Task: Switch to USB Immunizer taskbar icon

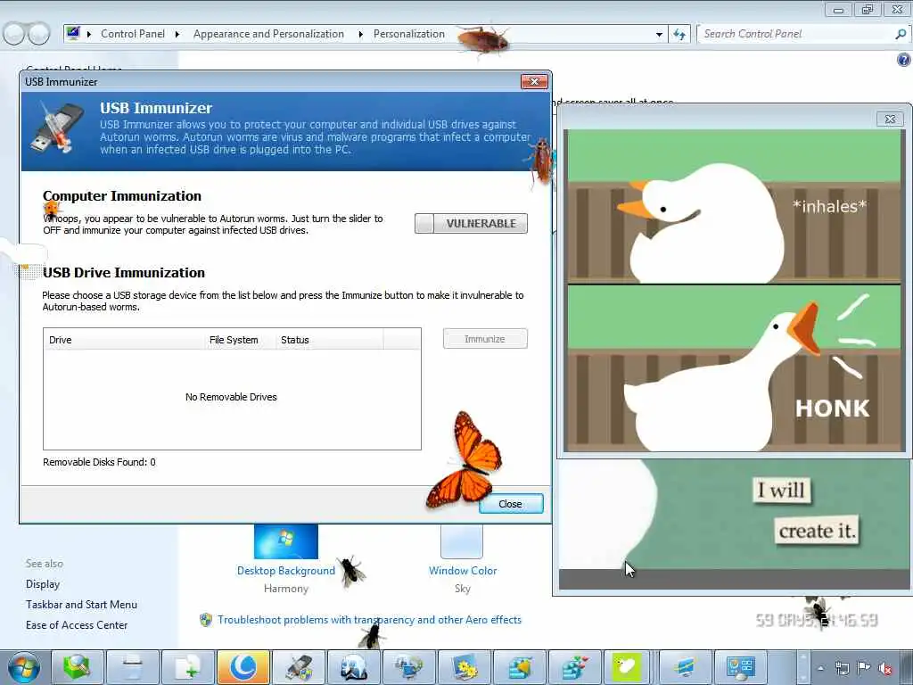Action: tap(299, 667)
